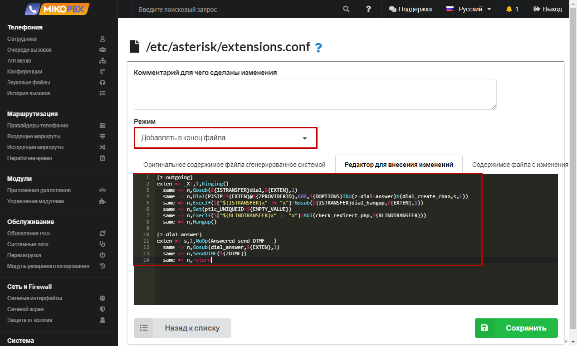Click the headphones icon for sound files
577x346 pixels.
103,83
